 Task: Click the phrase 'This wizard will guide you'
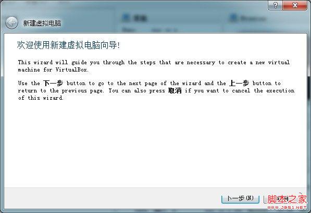tap(59, 63)
